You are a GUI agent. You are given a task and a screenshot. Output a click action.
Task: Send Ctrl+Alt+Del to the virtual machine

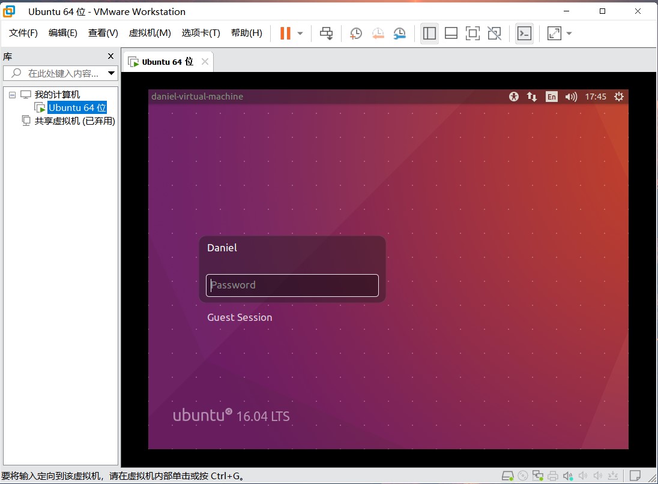pyautogui.click(x=326, y=33)
